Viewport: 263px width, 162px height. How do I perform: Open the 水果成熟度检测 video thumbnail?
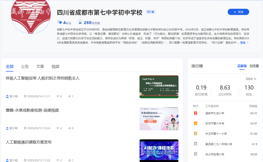(x=159, y=119)
